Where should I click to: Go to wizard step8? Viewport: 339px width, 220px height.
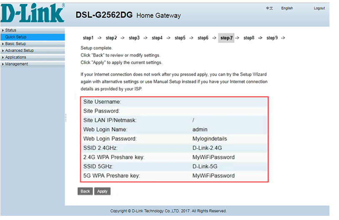pos(249,38)
